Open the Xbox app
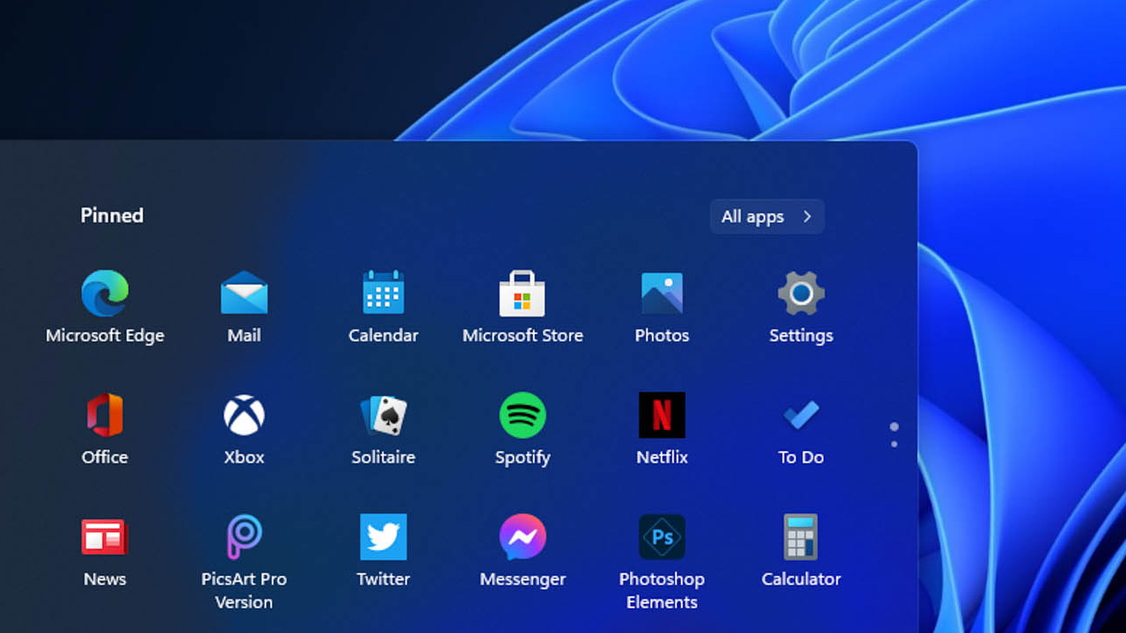 244,415
